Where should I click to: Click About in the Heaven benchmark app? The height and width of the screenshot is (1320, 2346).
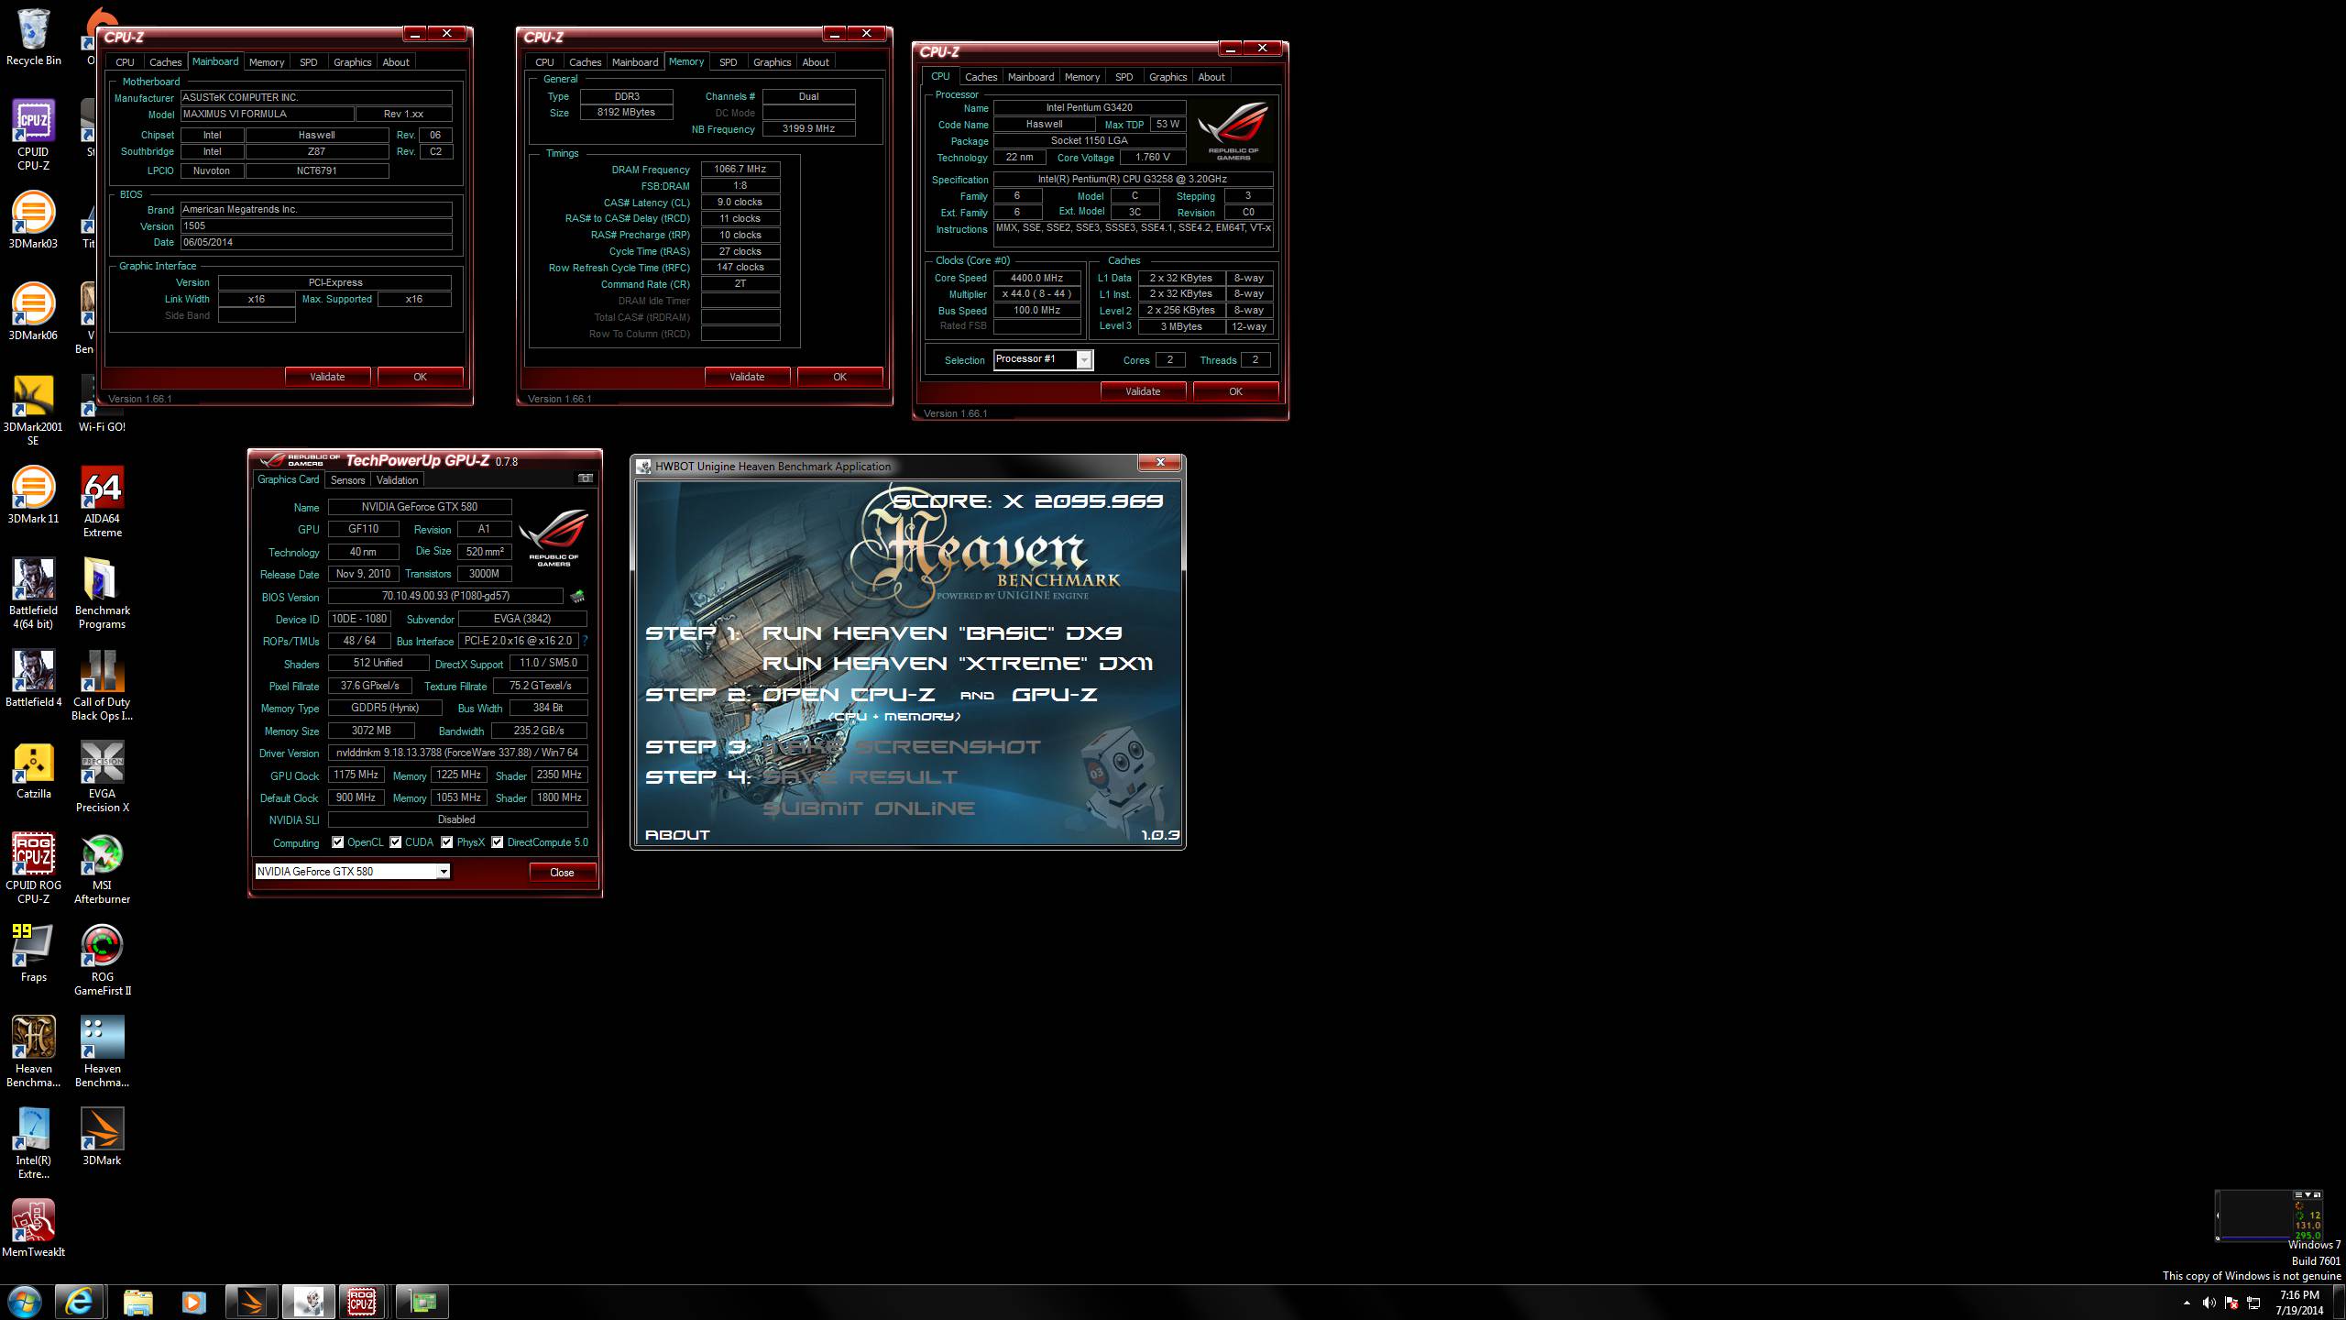[x=677, y=835]
